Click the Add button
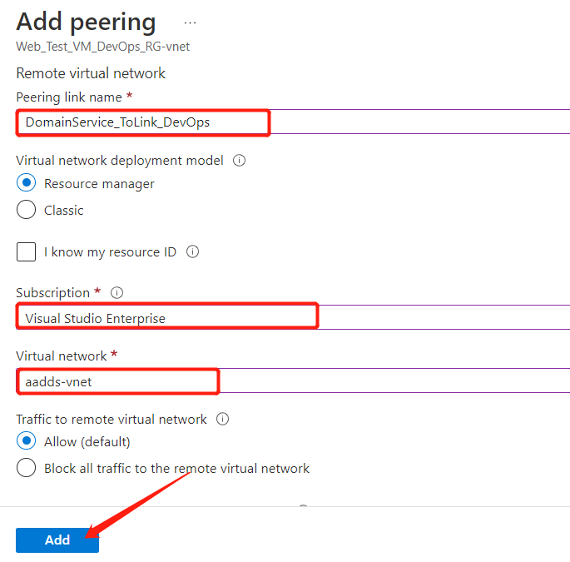Viewport: 570px width, 562px height. pyautogui.click(x=57, y=540)
